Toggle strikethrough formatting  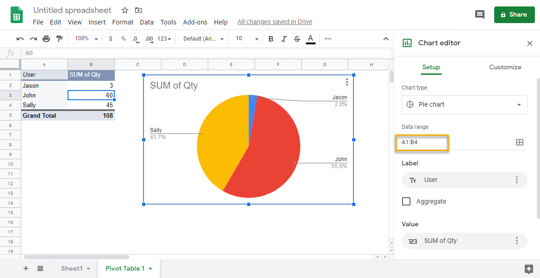297,39
